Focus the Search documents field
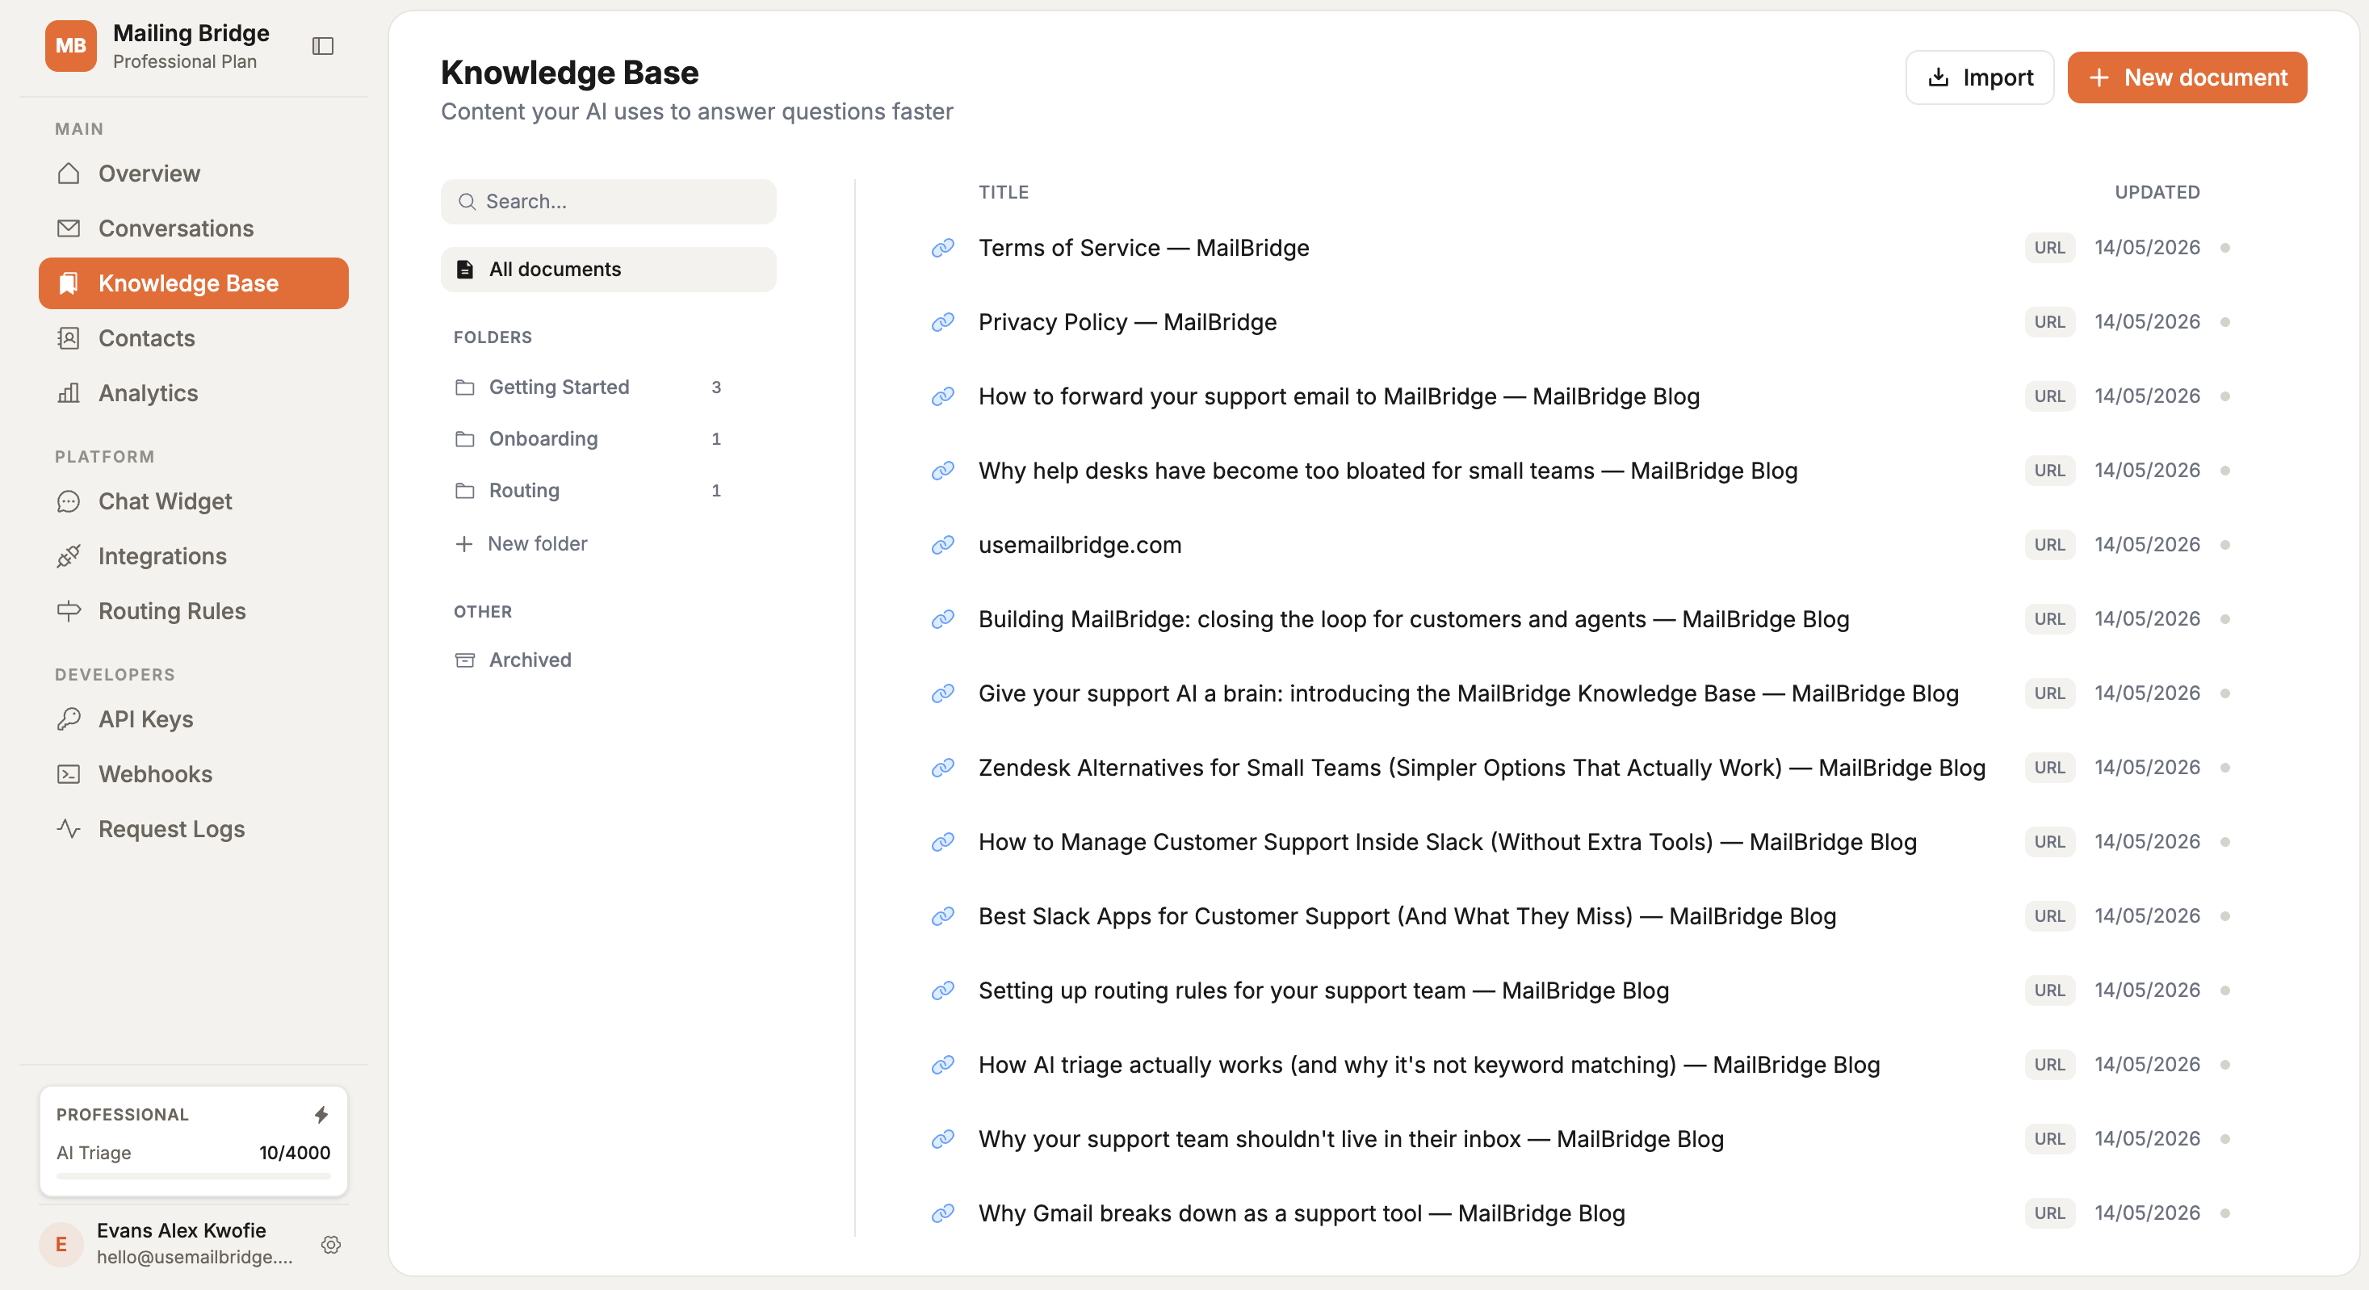Image resolution: width=2369 pixels, height=1290 pixels. coord(608,201)
